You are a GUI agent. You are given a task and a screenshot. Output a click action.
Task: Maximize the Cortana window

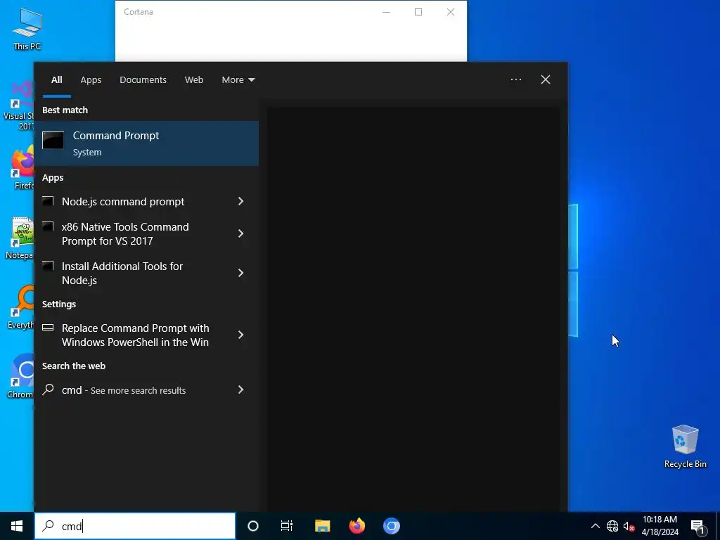coord(418,12)
